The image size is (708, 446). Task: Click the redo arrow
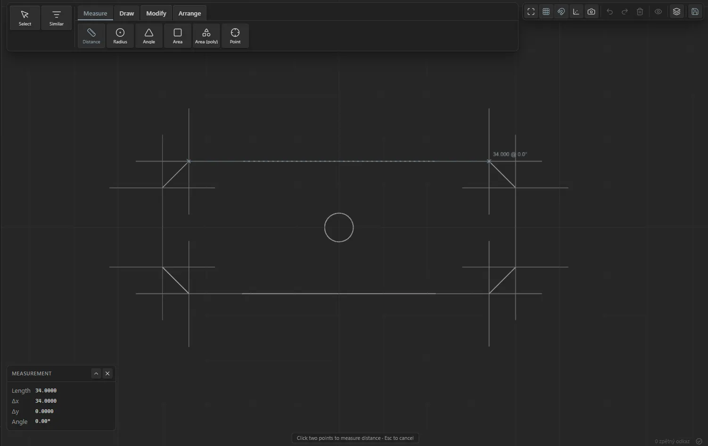[625, 12]
